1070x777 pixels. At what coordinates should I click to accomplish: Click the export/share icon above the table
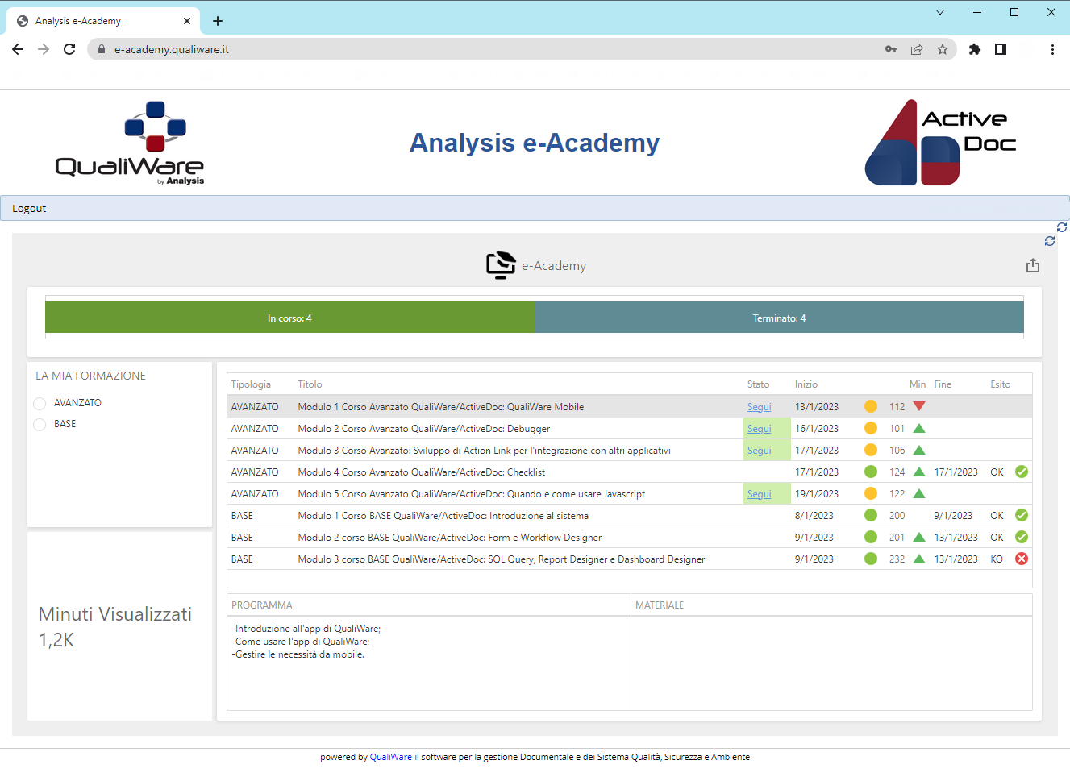[1033, 265]
